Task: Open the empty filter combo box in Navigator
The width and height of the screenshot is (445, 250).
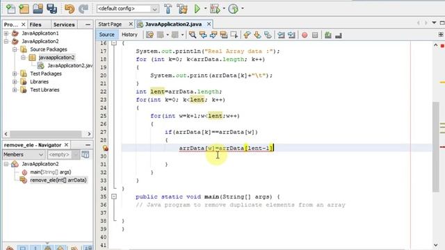Action: tap(63, 154)
